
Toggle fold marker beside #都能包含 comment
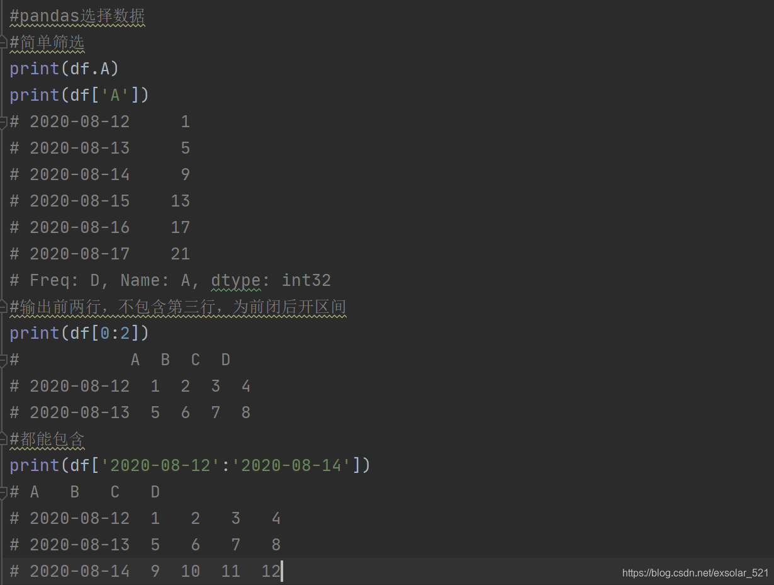(3, 439)
